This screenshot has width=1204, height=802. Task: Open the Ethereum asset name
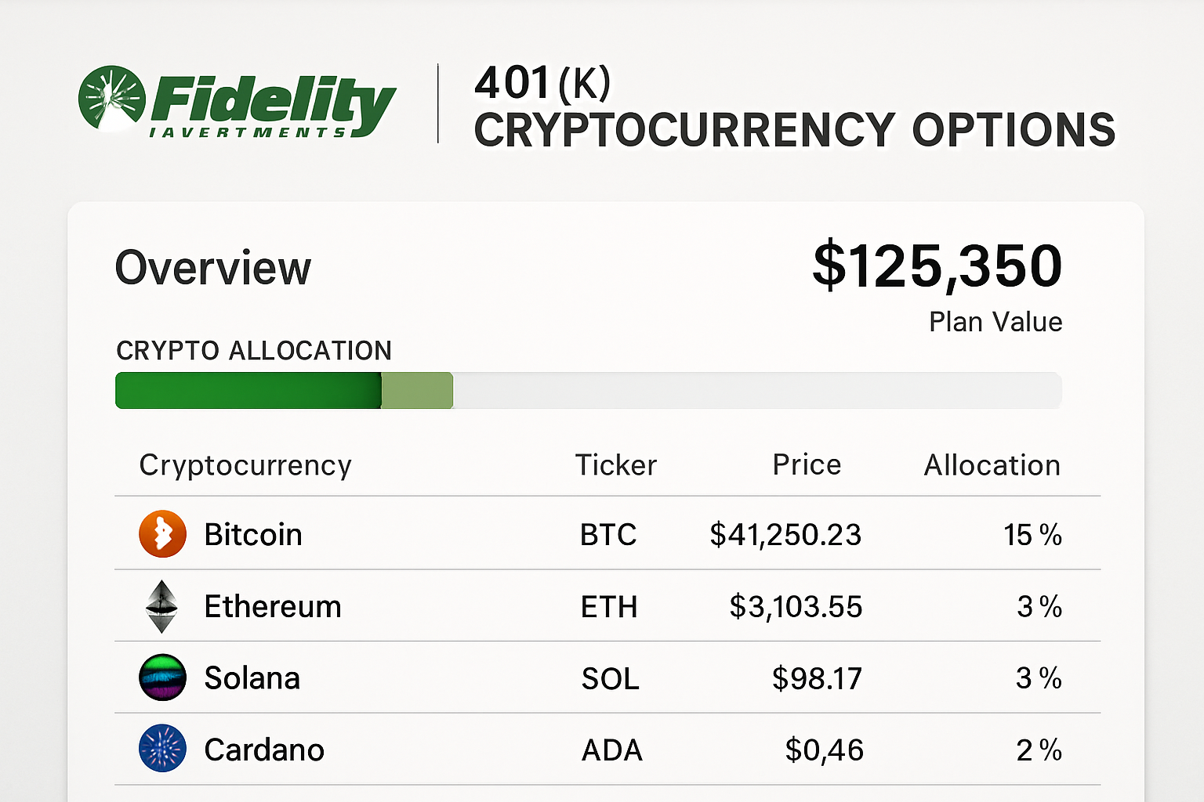[272, 607]
